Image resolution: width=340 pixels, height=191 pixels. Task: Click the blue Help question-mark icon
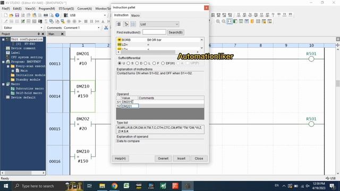(57, 15)
